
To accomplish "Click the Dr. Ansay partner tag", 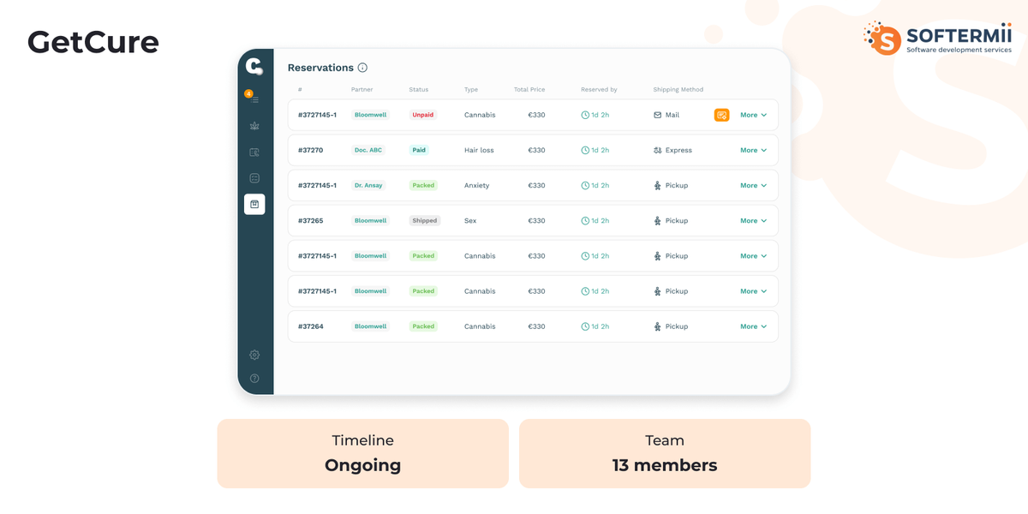I will pos(368,185).
